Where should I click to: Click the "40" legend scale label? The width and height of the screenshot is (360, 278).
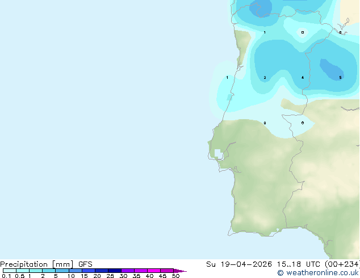click(x=149, y=276)
